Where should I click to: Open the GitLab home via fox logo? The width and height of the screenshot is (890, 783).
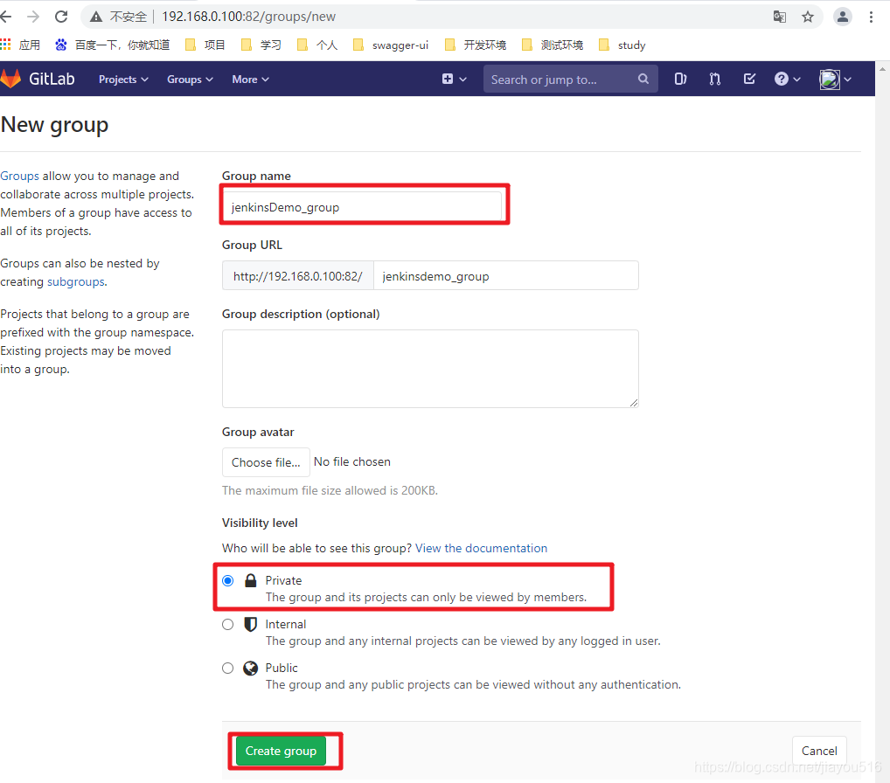tap(11, 79)
